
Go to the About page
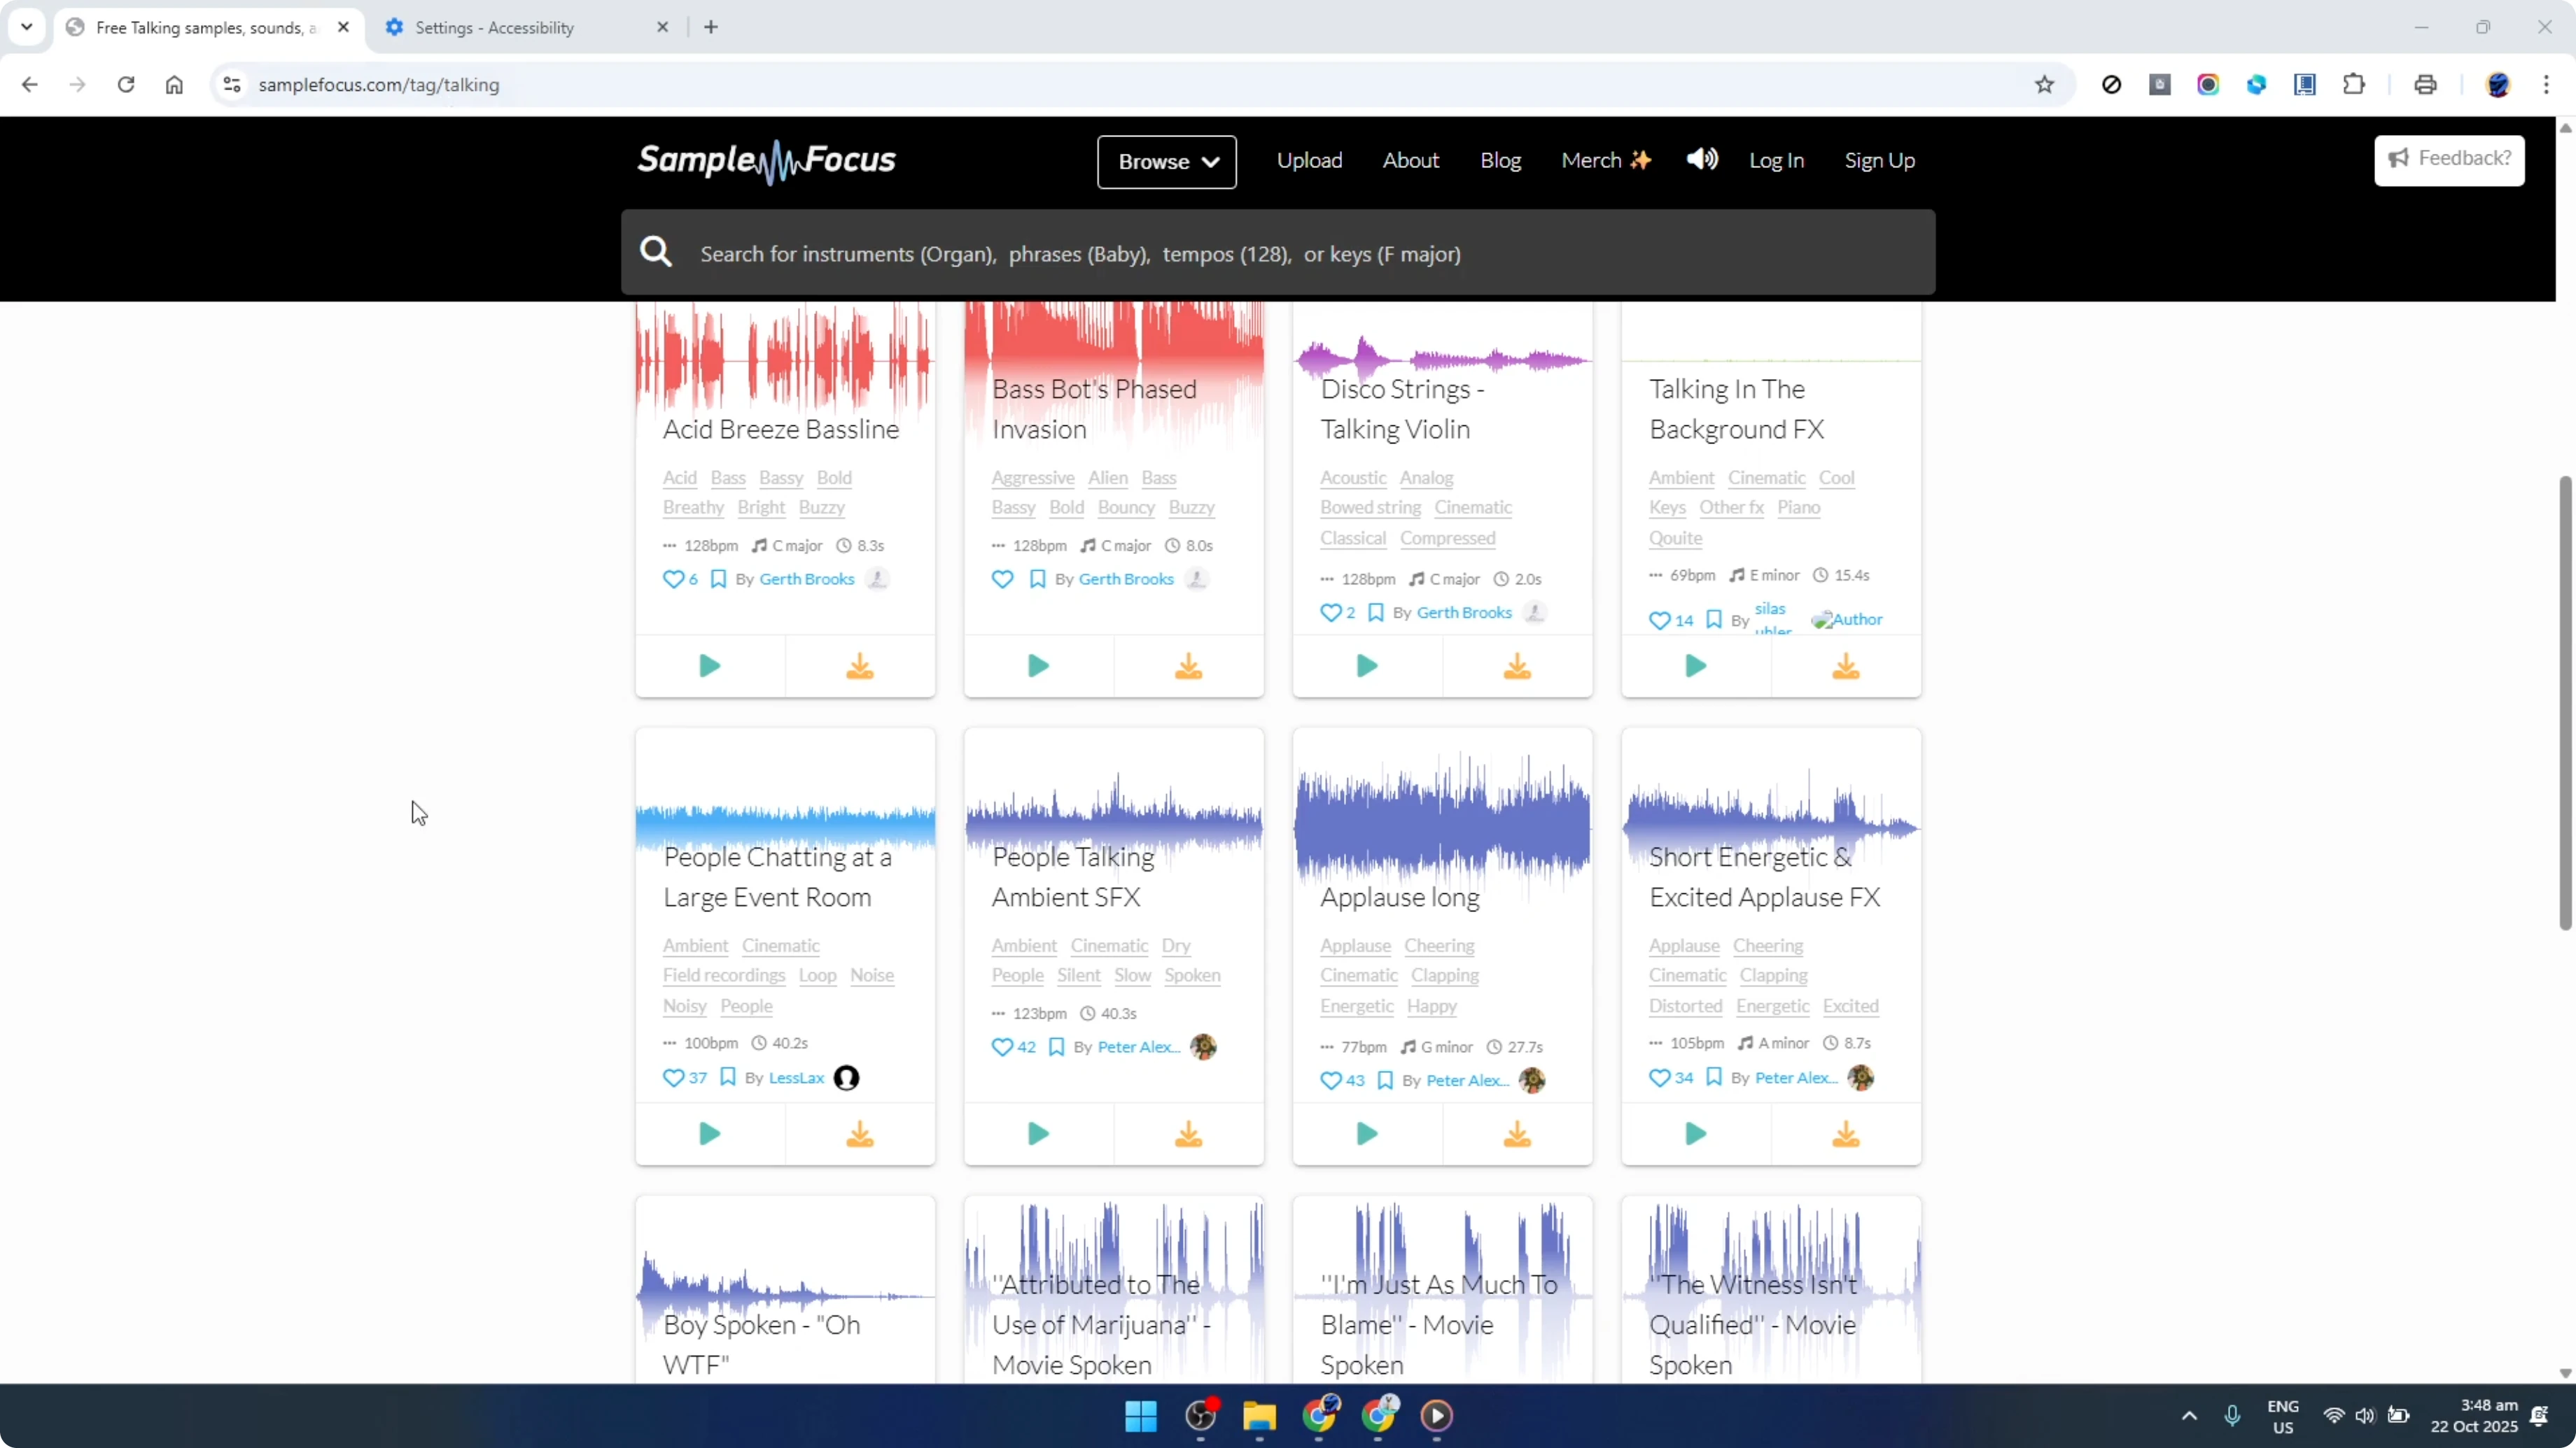(x=1410, y=160)
